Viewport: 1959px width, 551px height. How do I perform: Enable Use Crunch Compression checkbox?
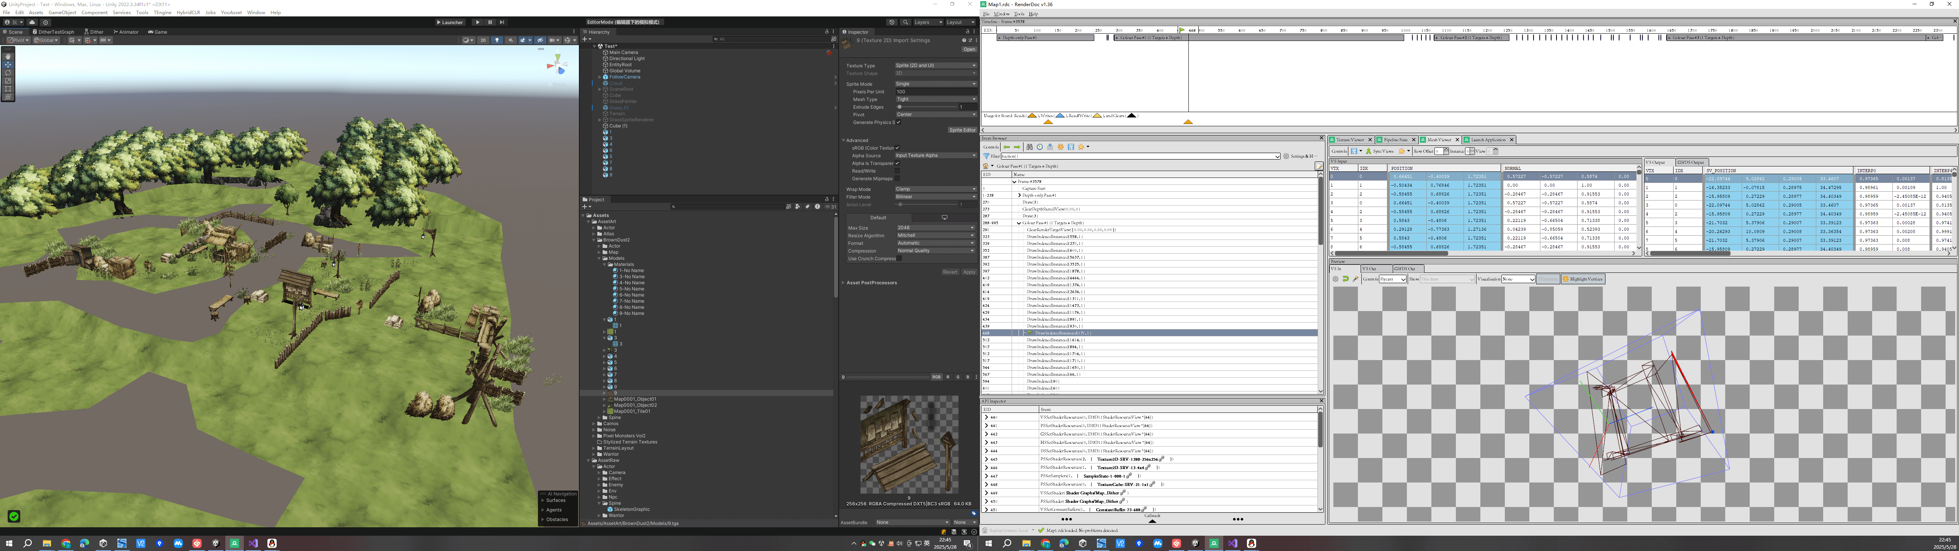[899, 258]
